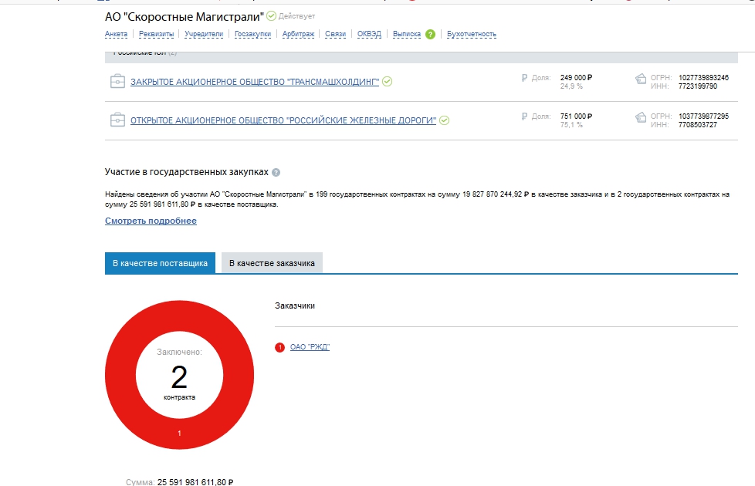The image size is (755, 486).
Task: Open the Бухотчетность link
Action: 472,34
